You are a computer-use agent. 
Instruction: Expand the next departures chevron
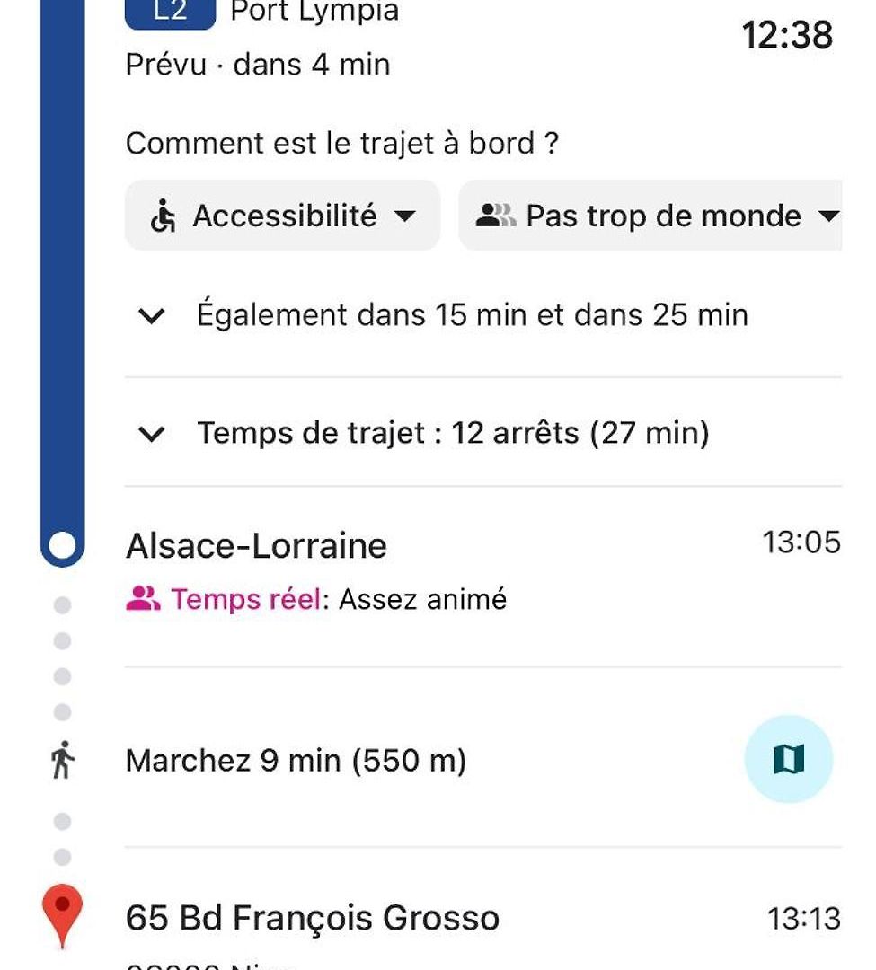(x=152, y=315)
